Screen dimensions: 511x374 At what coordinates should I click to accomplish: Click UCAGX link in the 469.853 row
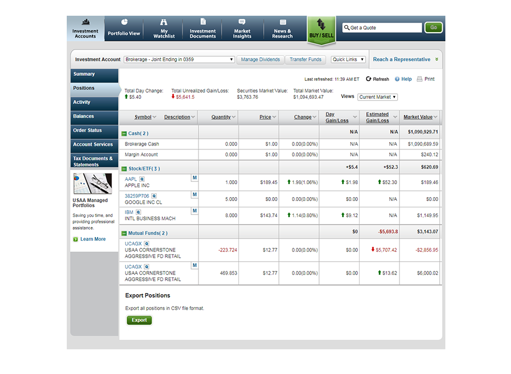pos(133,267)
